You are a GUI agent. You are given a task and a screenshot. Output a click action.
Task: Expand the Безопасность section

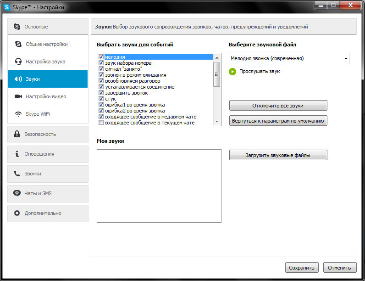(x=48, y=134)
